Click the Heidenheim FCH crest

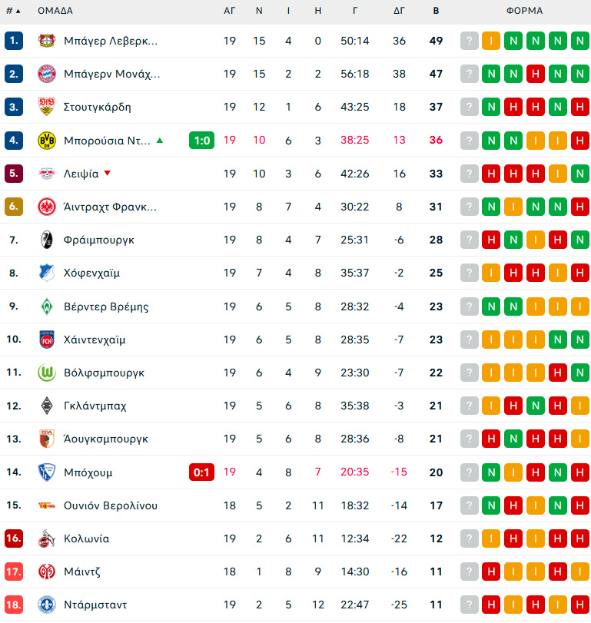[47, 340]
